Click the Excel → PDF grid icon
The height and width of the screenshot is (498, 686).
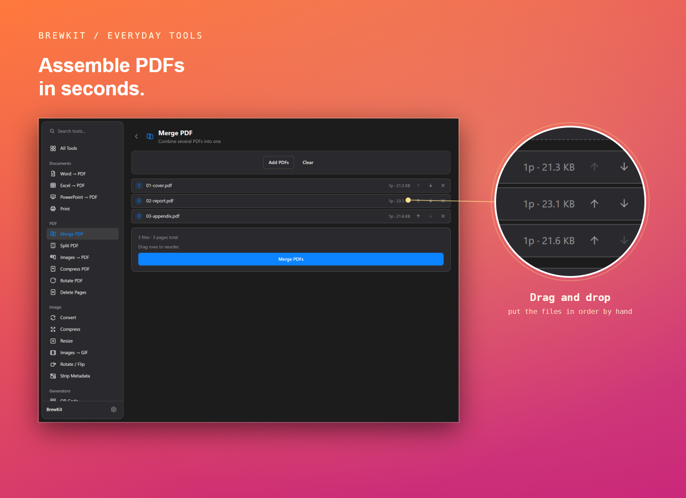click(53, 185)
